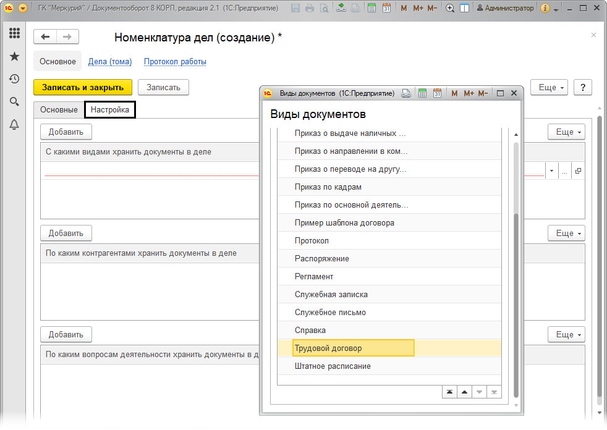Open the search magnifier in sidebar
Viewport: 607px width, 430px height.
point(14,102)
